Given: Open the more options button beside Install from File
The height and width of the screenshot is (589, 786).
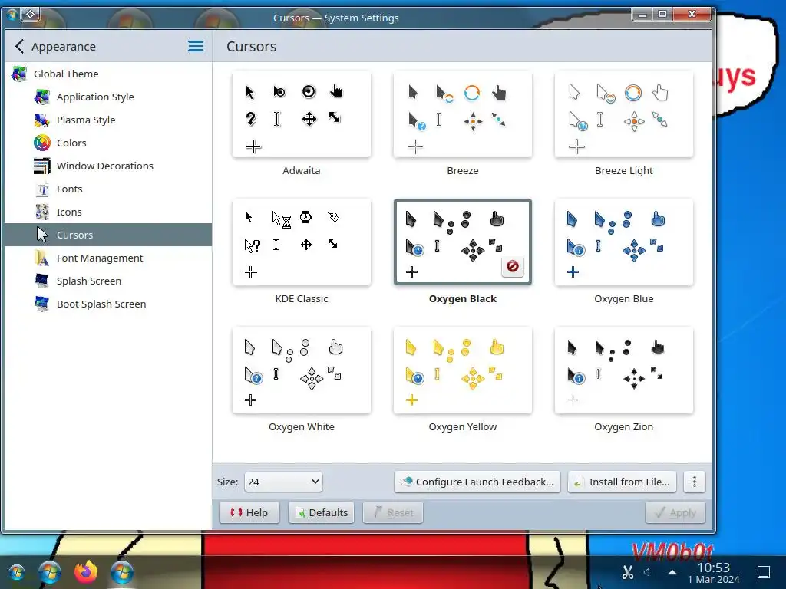Looking at the screenshot, I should (x=694, y=482).
